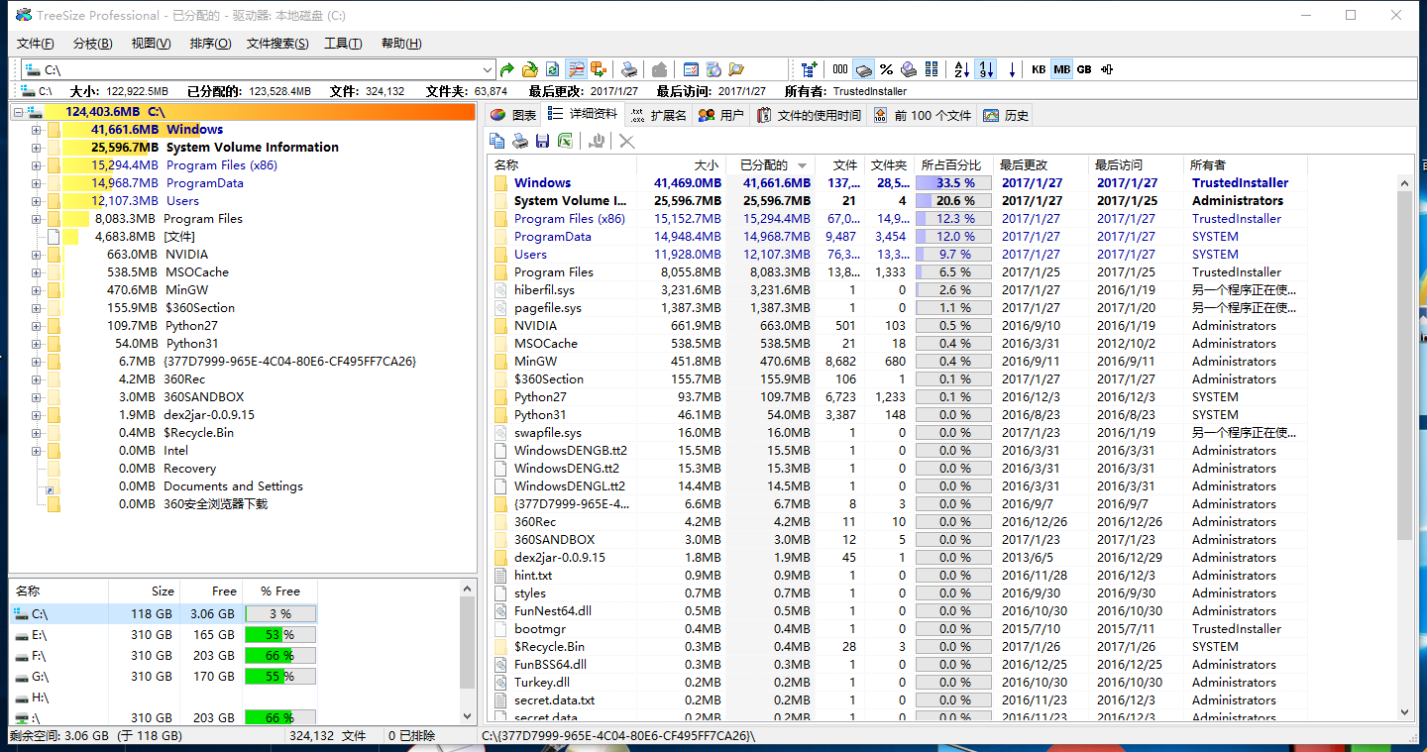The width and height of the screenshot is (1427, 752).
Task: Click the CD cluster icon beside percent
Action: tap(909, 69)
